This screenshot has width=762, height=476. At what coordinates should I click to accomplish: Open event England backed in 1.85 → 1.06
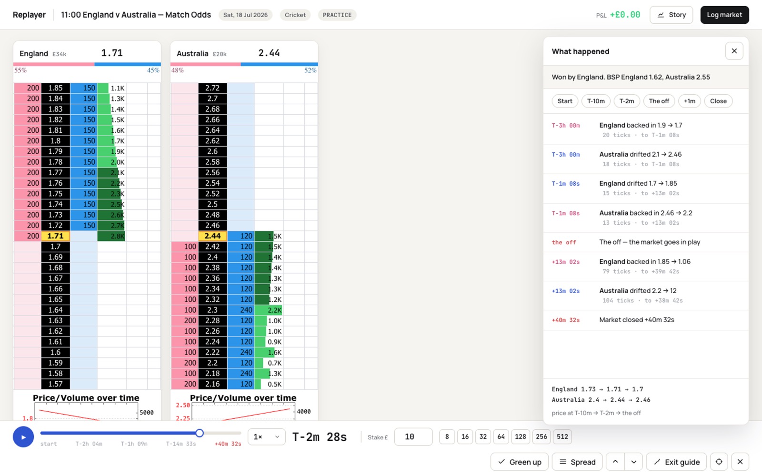tap(646, 266)
